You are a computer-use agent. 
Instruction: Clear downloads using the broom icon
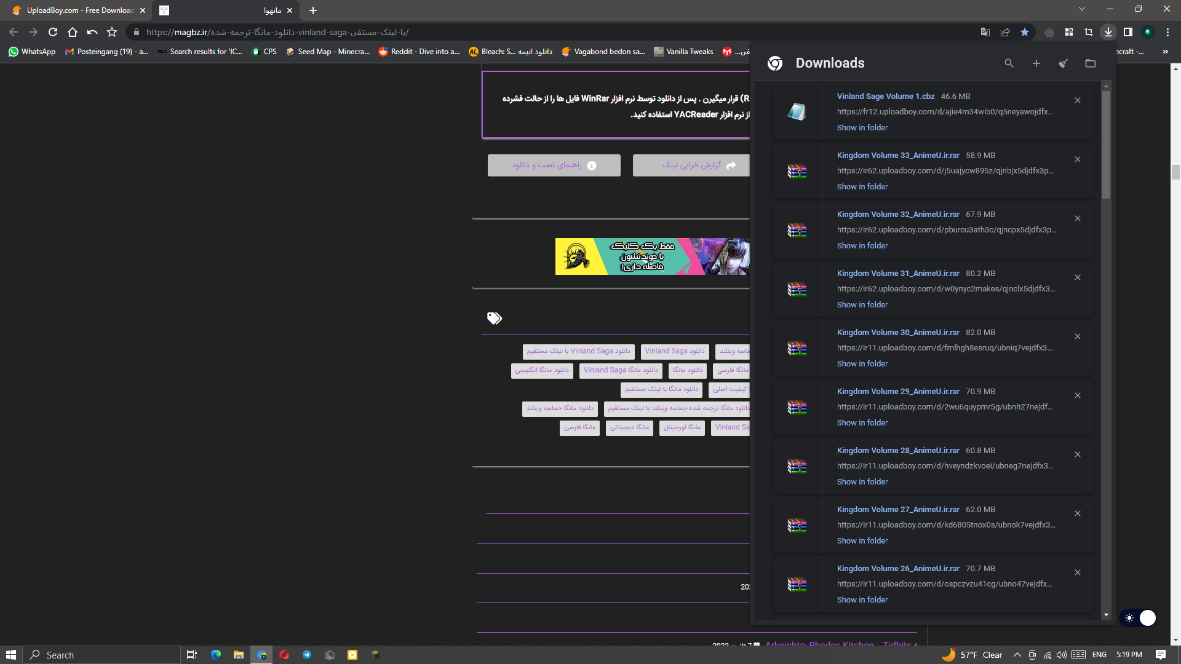[1063, 63]
